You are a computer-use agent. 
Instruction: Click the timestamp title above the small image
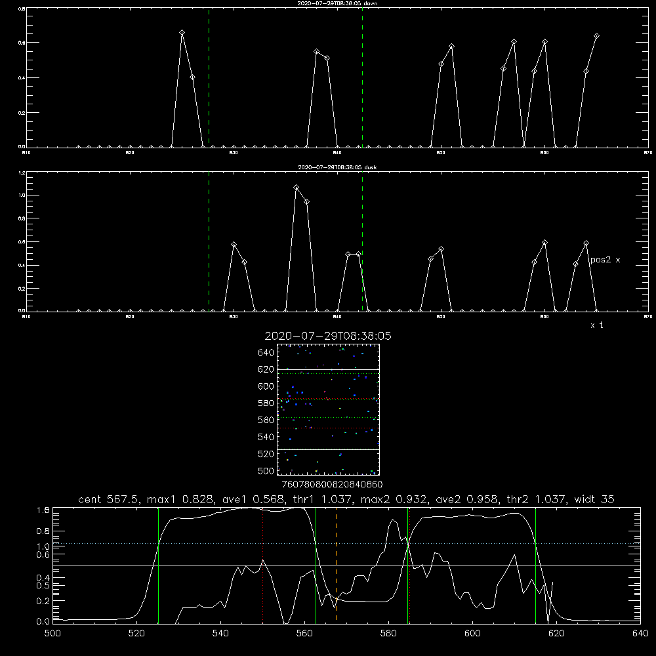(x=328, y=336)
